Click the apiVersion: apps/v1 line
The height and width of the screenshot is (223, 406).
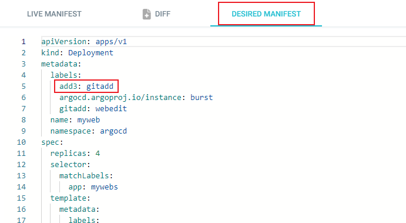[84, 42]
